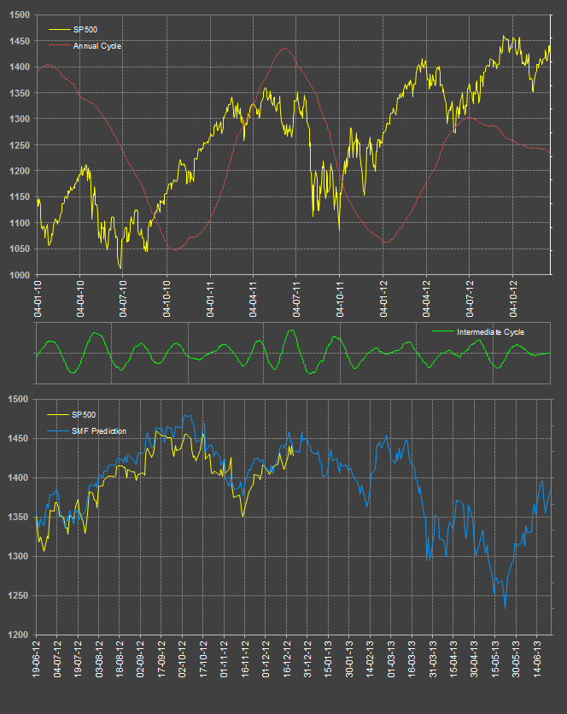Click the blue SMF Prediction legend line sample

[57, 430]
